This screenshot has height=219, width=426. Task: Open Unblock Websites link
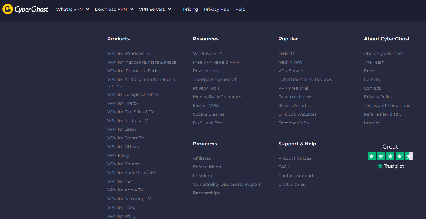[x=298, y=114]
